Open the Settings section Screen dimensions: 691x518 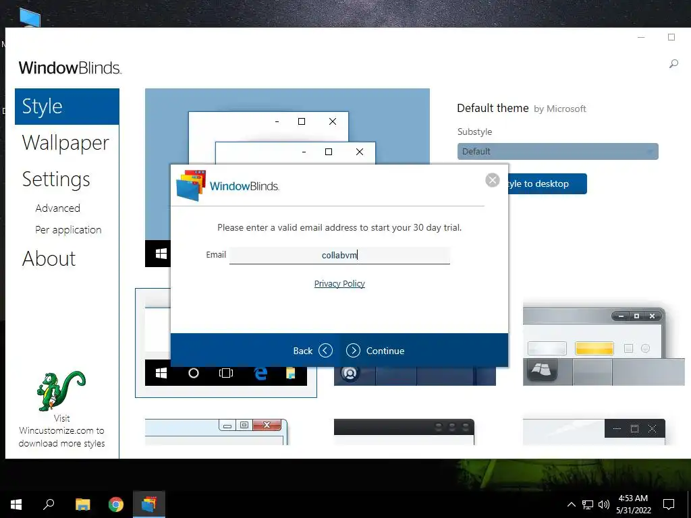pos(56,179)
